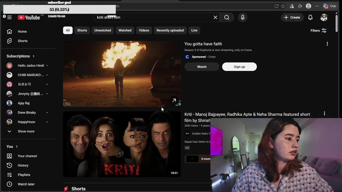Expand the You section header
This screenshot has height=192, width=342.
click(12, 146)
